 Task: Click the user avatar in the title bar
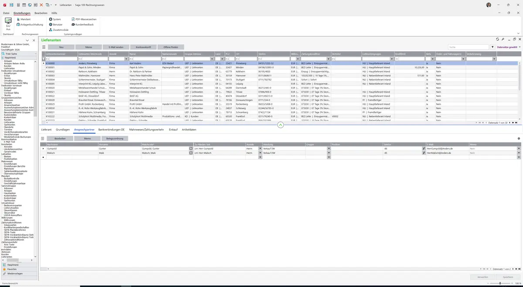coord(489,5)
